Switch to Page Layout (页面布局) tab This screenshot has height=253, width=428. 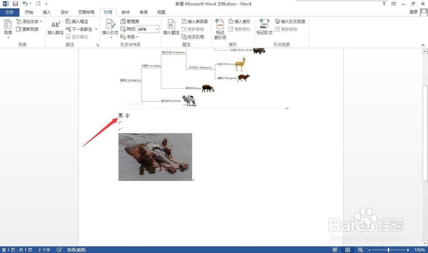coord(86,12)
